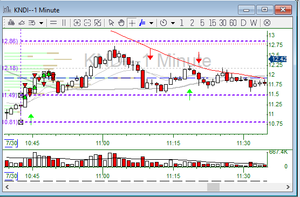Click the zoom out icon
This screenshot has height=197, width=300.
87,23
